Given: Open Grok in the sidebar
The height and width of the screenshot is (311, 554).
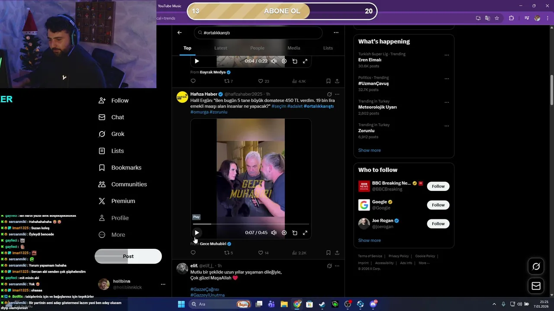Looking at the screenshot, I should coord(111,134).
